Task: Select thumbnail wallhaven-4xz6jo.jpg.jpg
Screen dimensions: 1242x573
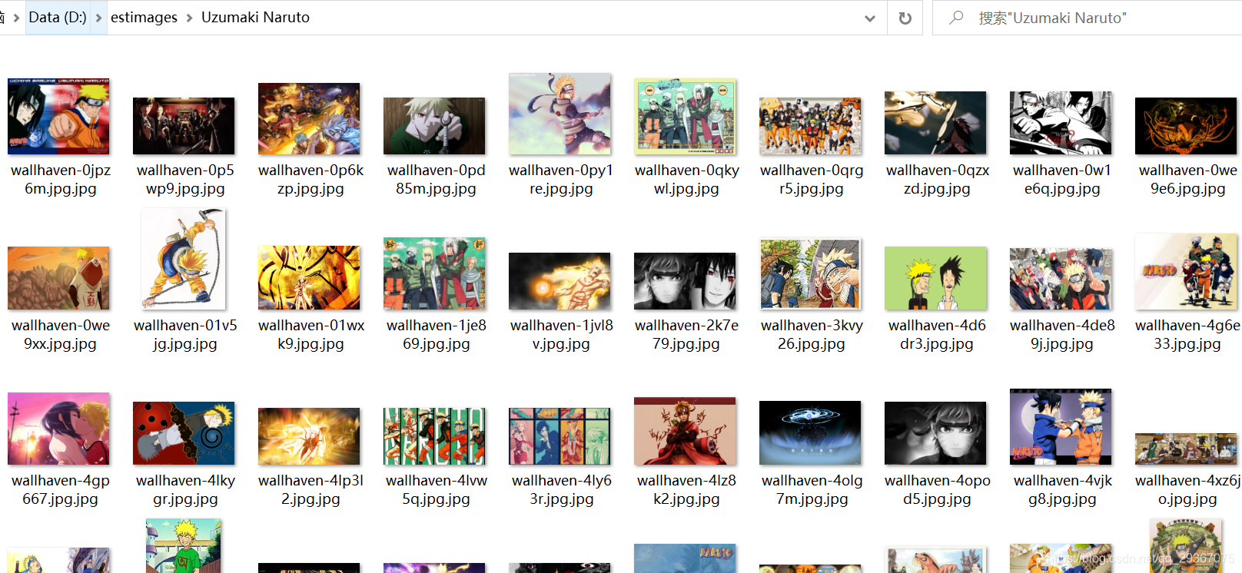Action: (x=1186, y=449)
